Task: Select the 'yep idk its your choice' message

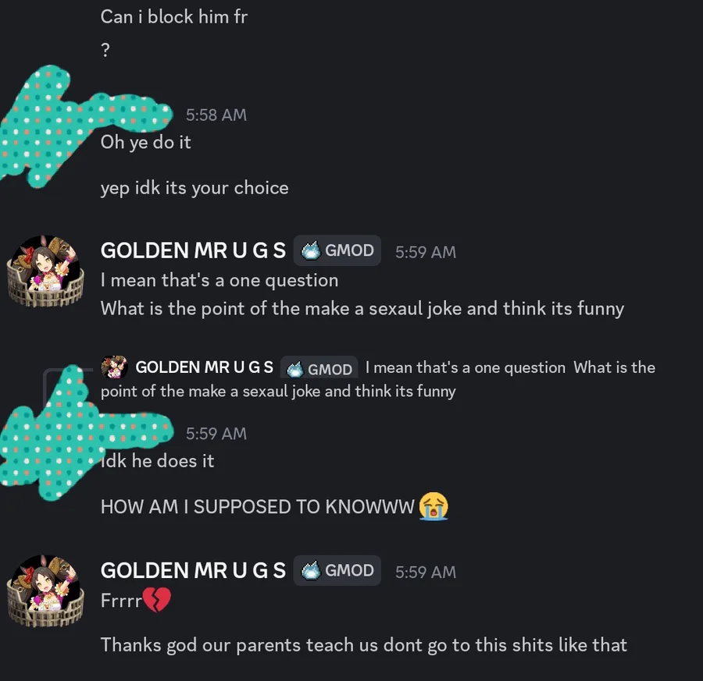Action: pos(194,188)
